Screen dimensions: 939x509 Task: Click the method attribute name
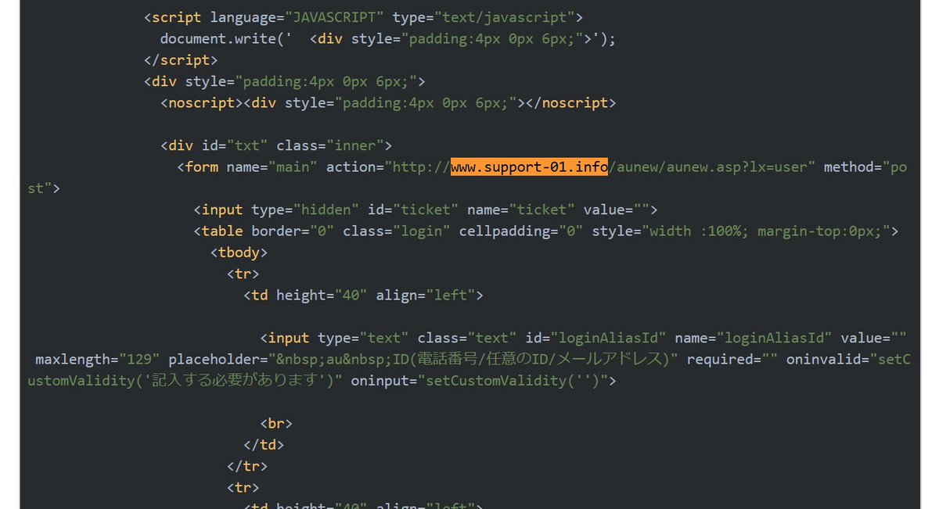point(849,167)
